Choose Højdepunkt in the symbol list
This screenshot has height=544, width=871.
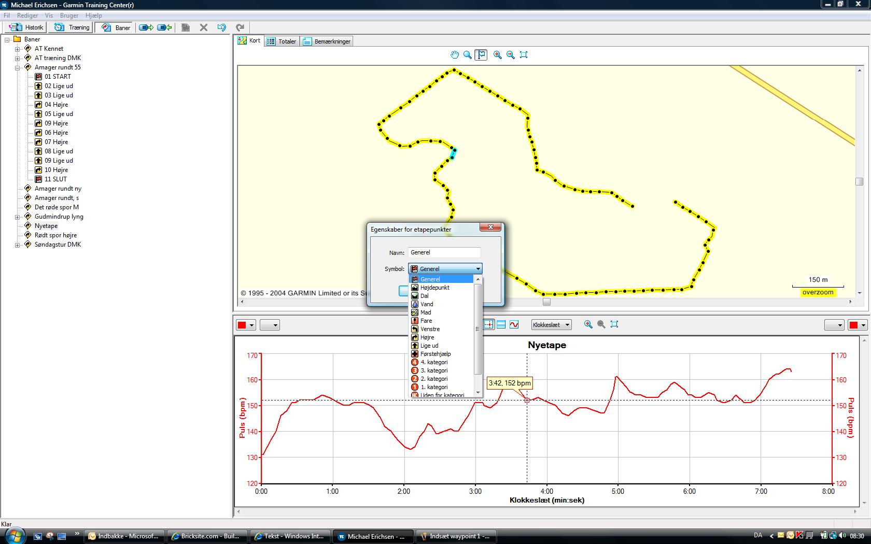pos(434,288)
